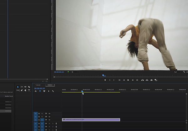Toggle V3 track eye visibility

click(x=49, y=113)
